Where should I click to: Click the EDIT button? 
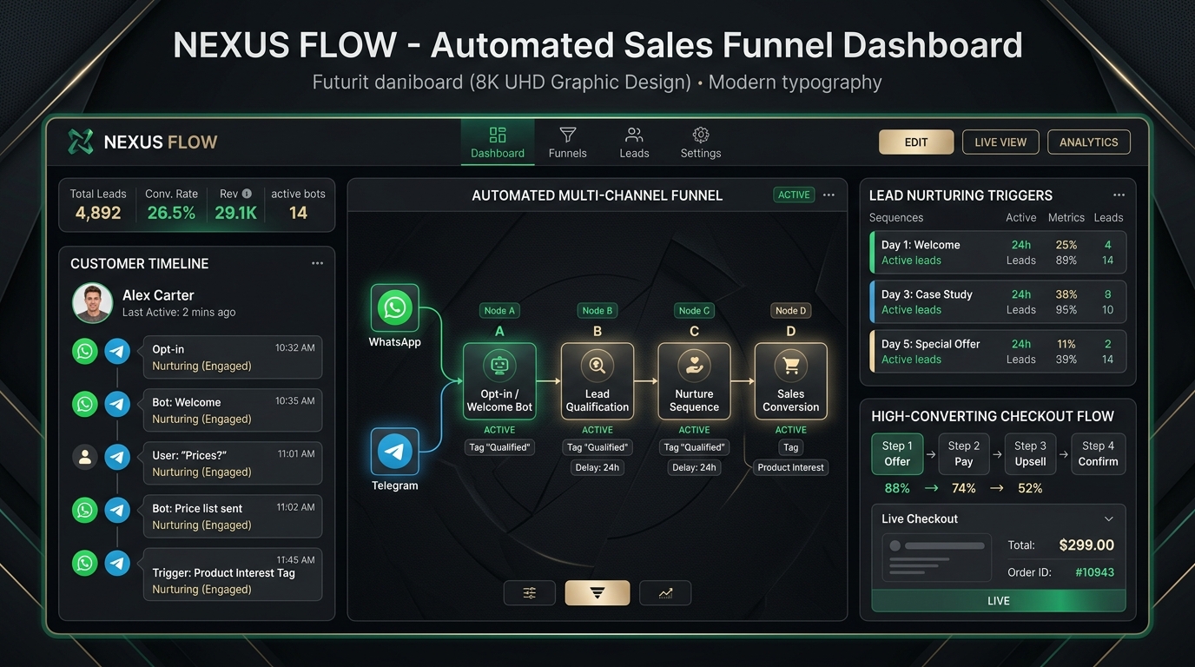tap(916, 142)
